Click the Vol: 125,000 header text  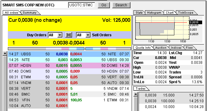[116, 20]
